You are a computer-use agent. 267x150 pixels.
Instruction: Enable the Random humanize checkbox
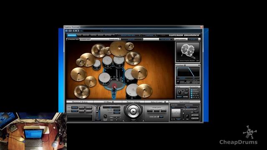(x=191, y=90)
